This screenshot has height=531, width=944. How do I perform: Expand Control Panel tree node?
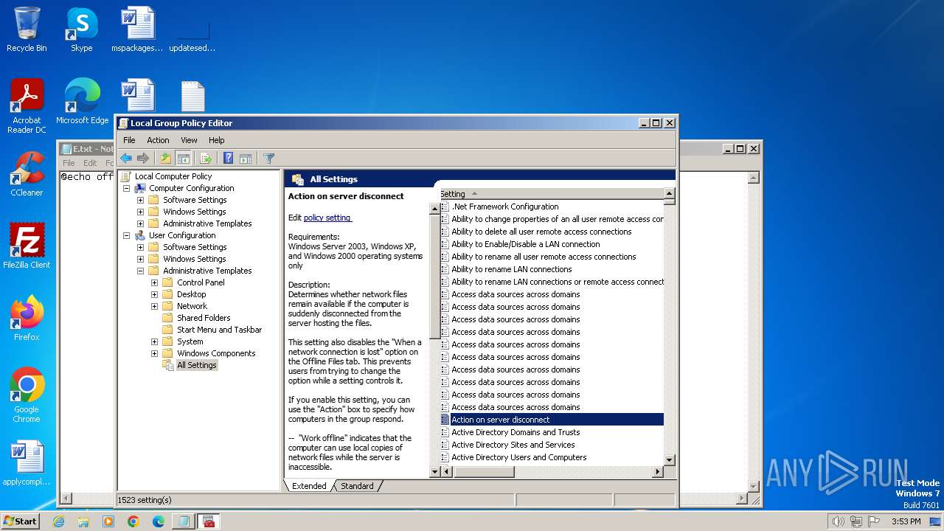[154, 282]
